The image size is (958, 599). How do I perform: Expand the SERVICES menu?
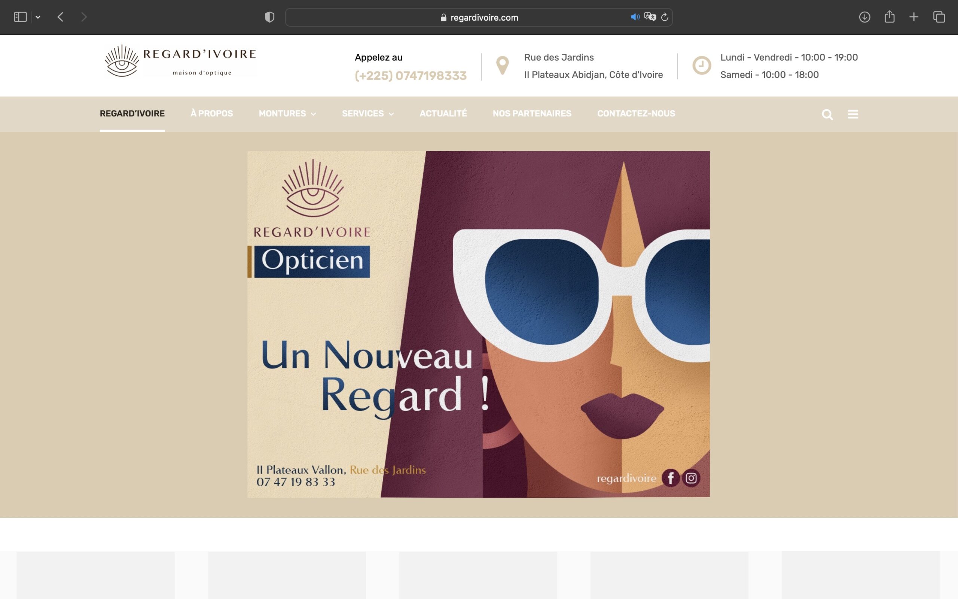[368, 114]
